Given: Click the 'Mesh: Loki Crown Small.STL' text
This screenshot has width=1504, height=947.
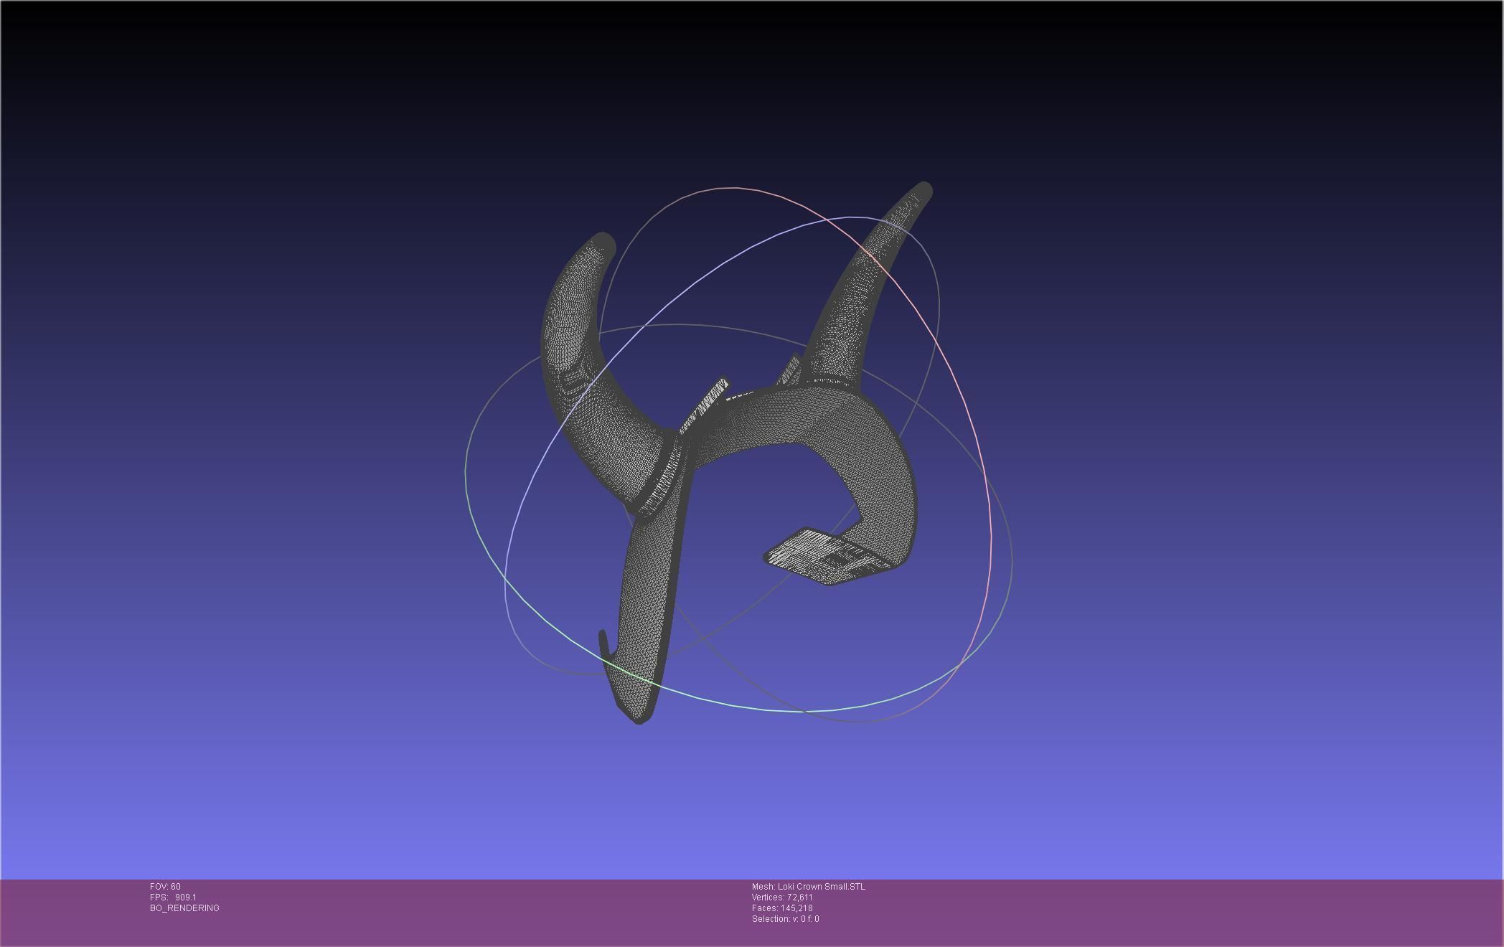Looking at the screenshot, I should [809, 887].
